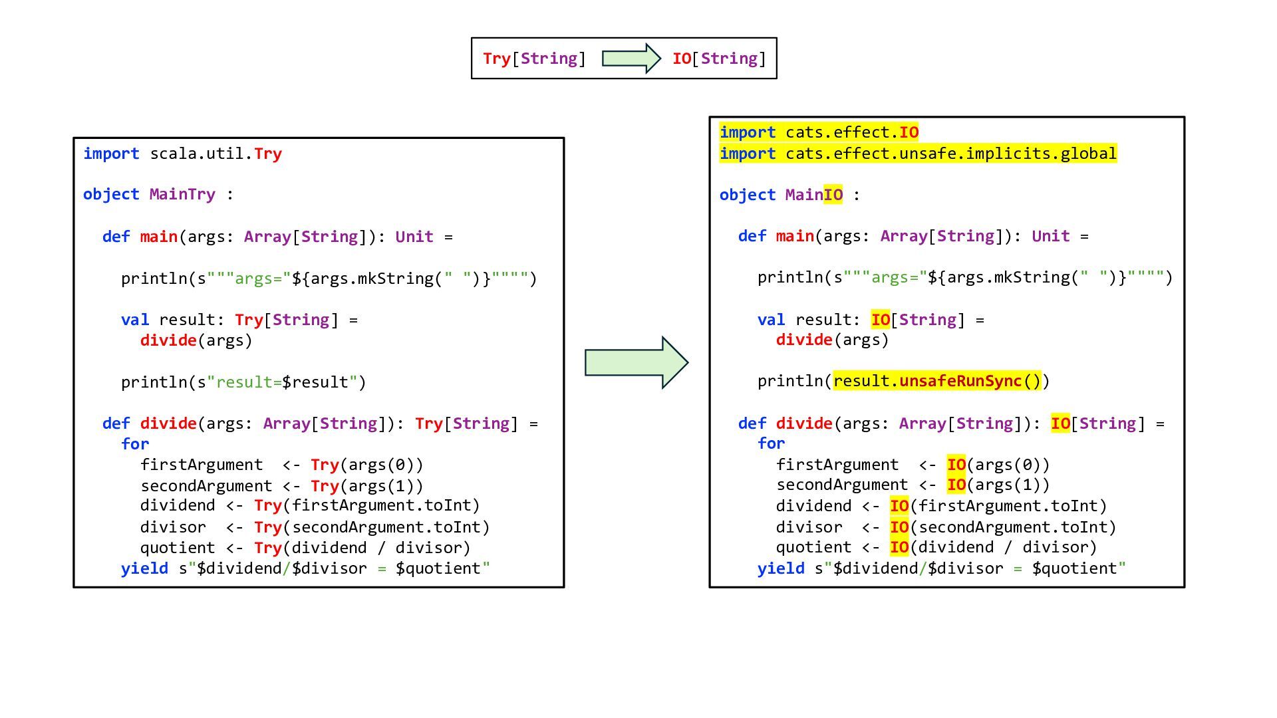This screenshot has width=1277, height=718.
Task: Click 'divisor <- Try(secondArgument.toInt)' line
Action: (315, 527)
